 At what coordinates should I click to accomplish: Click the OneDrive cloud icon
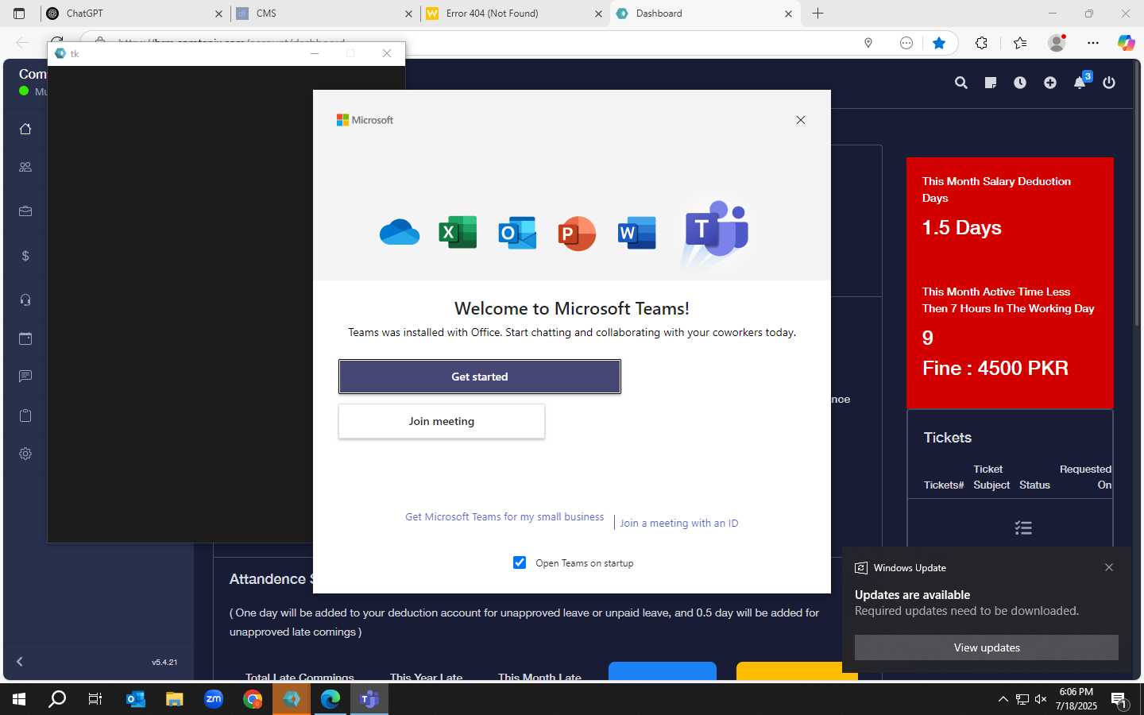coord(400,233)
